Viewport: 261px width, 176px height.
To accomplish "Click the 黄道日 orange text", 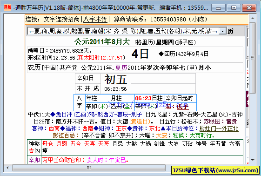I will click(140, 122).
